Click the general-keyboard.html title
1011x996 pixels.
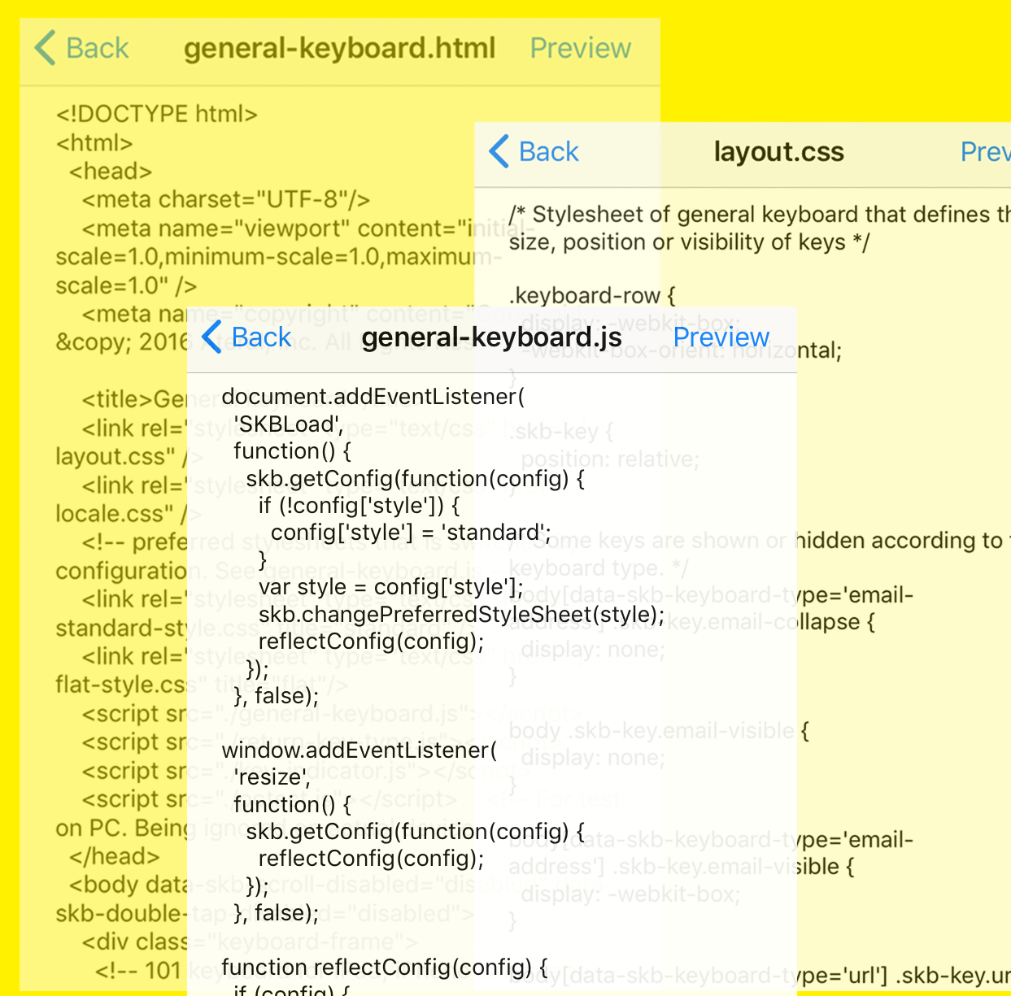coord(339,48)
